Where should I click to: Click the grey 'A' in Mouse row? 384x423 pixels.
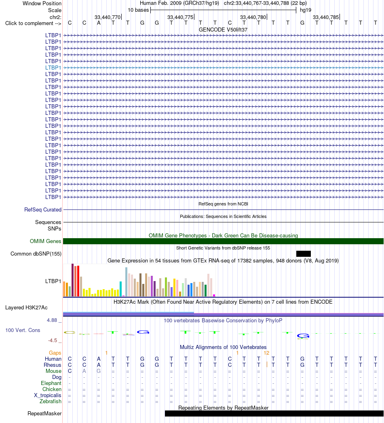pyautogui.click(x=84, y=371)
